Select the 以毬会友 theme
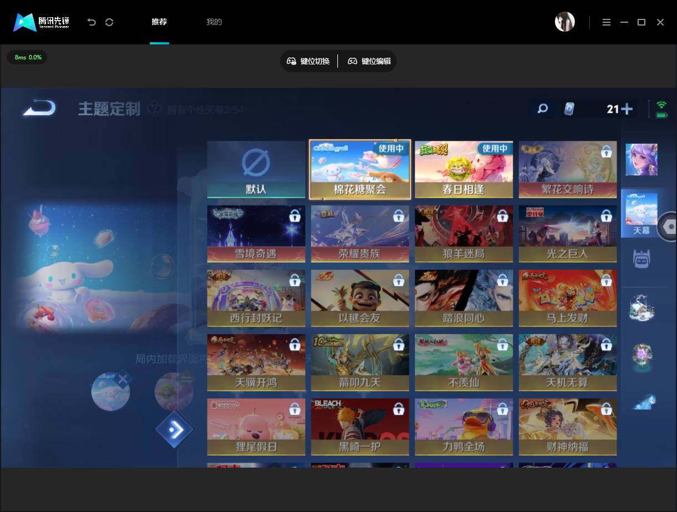Viewport: 677px width, 512px height. click(360, 298)
